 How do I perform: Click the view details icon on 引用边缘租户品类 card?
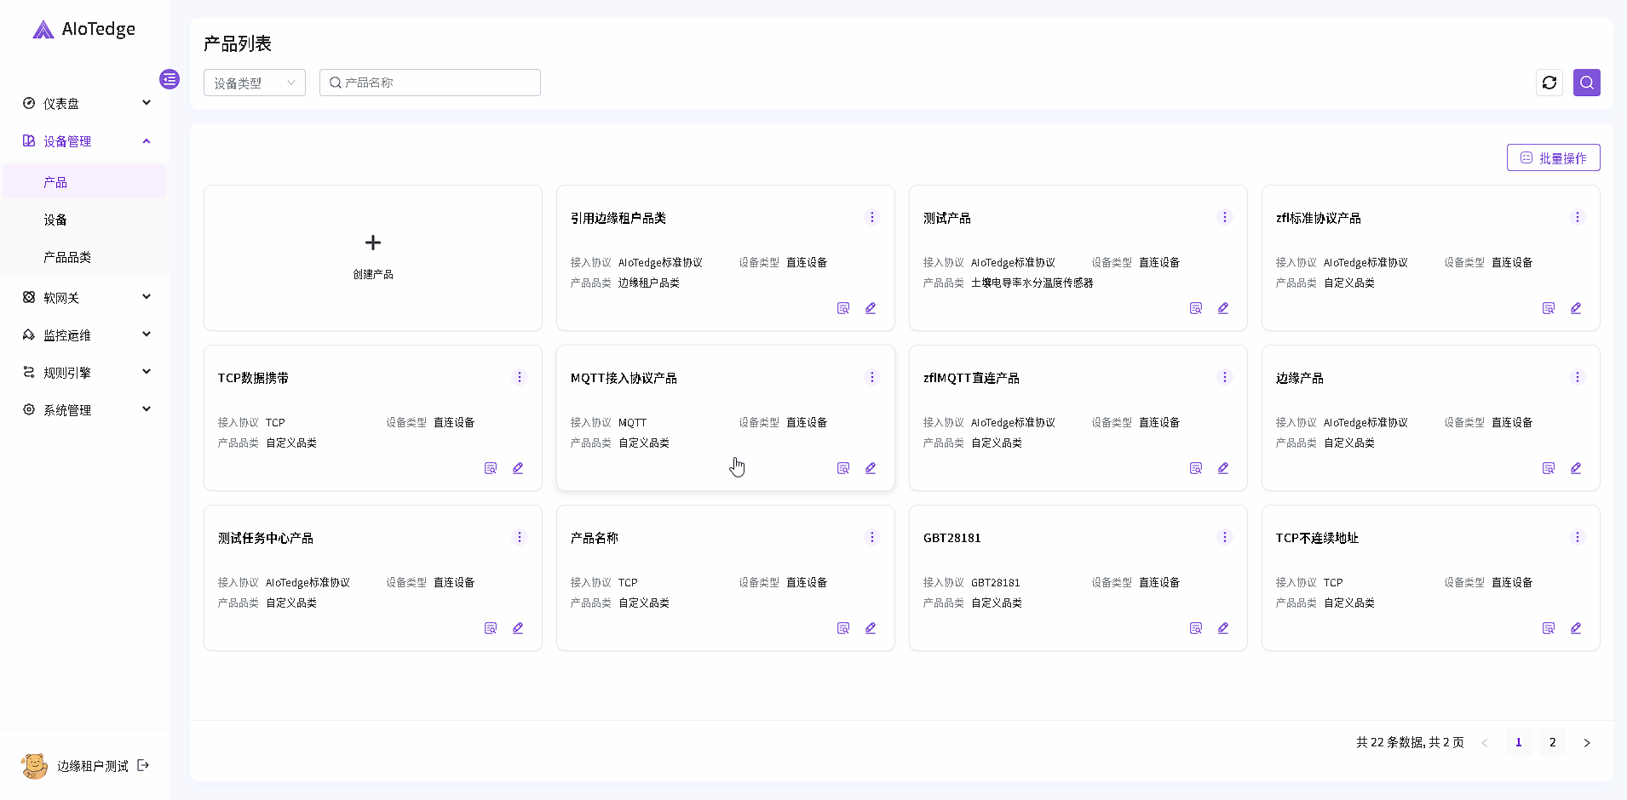843,308
